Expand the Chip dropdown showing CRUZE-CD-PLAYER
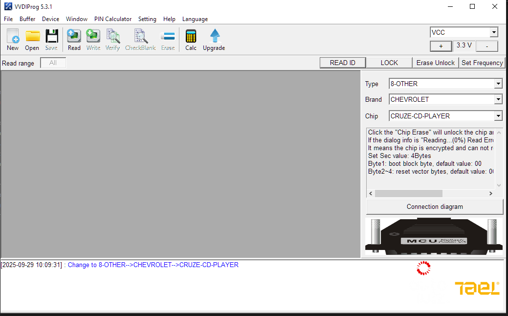Image resolution: width=508 pixels, height=316 pixels. pos(498,116)
